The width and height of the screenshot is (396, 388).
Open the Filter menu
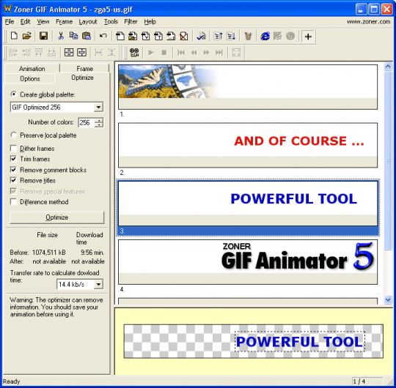tap(131, 22)
